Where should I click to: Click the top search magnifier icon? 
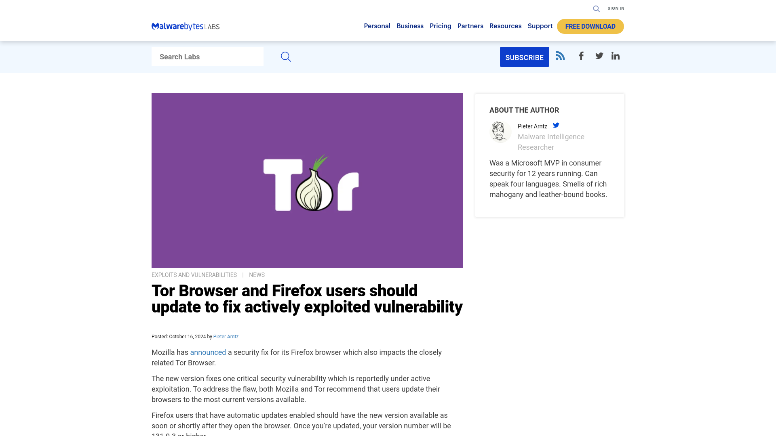coord(596,8)
